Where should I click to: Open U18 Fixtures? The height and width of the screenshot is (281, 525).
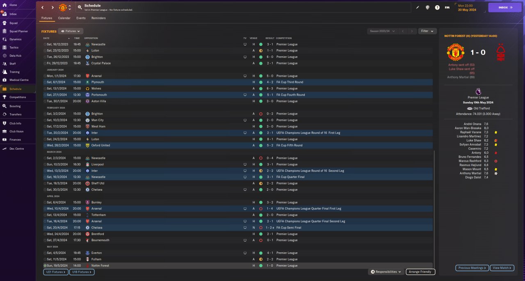[x=82, y=272]
